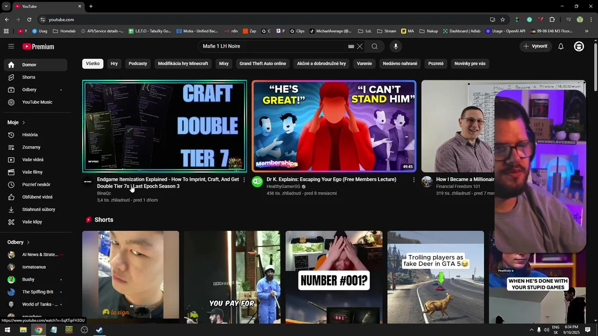This screenshot has height=336, width=598.
Task: Click the magnifier search button
Action: [375, 46]
